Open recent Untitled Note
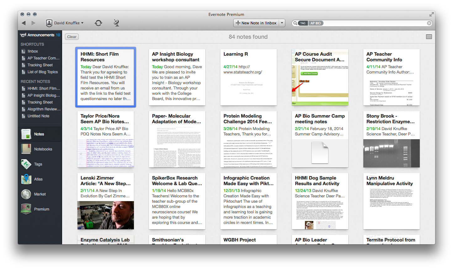The width and height of the screenshot is (453, 269). tap(38, 116)
